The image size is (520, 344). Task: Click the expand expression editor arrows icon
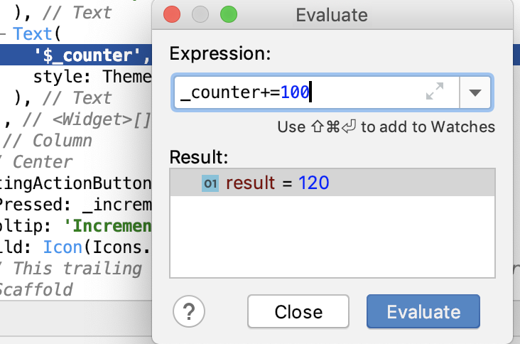434,92
